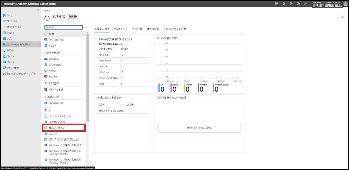Switch to the 構成の状態 tab
Image resolution: width=349 pixels, height=170 pixels.
[x=153, y=29]
